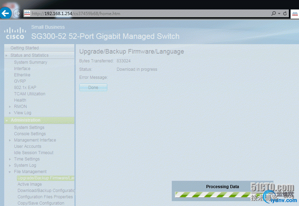Open Upgrade/Backup Firmware/Language tree item
This screenshot has height=206, width=299.
(x=46, y=178)
